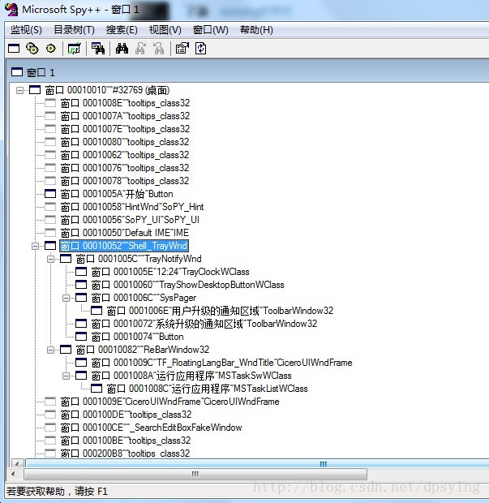Select the 用户升级的通知区域 ToolbarWindow32 row
489x503 pixels.
tap(220, 311)
